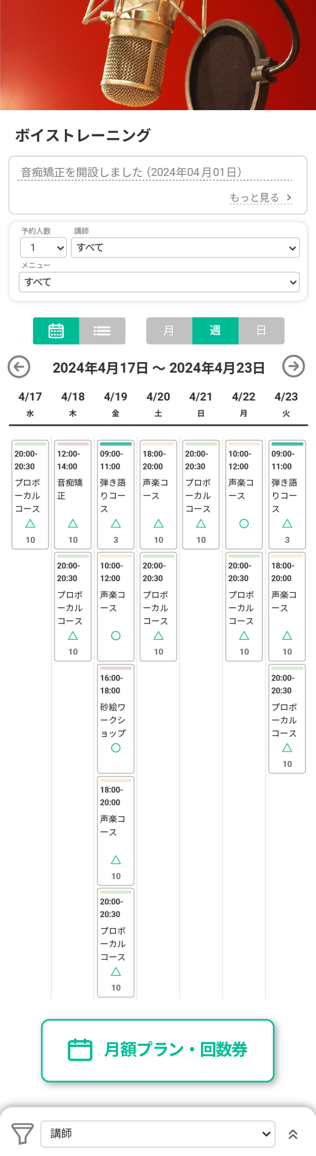This screenshot has height=1156, width=316.
Task: Switch to list view icon
Action: coord(102,331)
